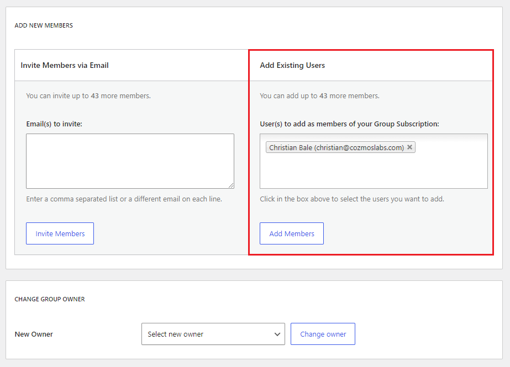Expand the new owner chevron arrow

[277, 334]
